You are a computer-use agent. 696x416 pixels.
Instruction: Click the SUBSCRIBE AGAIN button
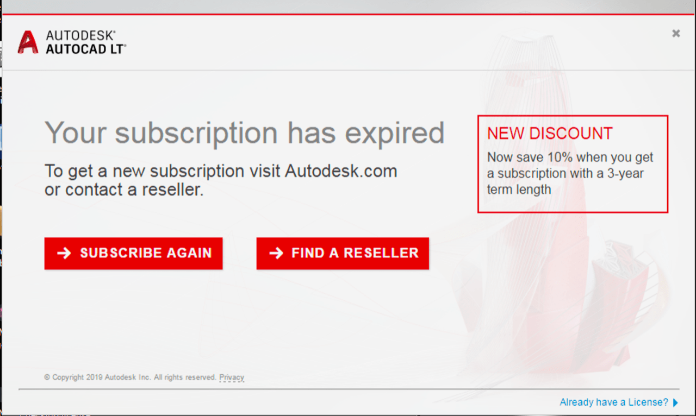click(x=133, y=253)
